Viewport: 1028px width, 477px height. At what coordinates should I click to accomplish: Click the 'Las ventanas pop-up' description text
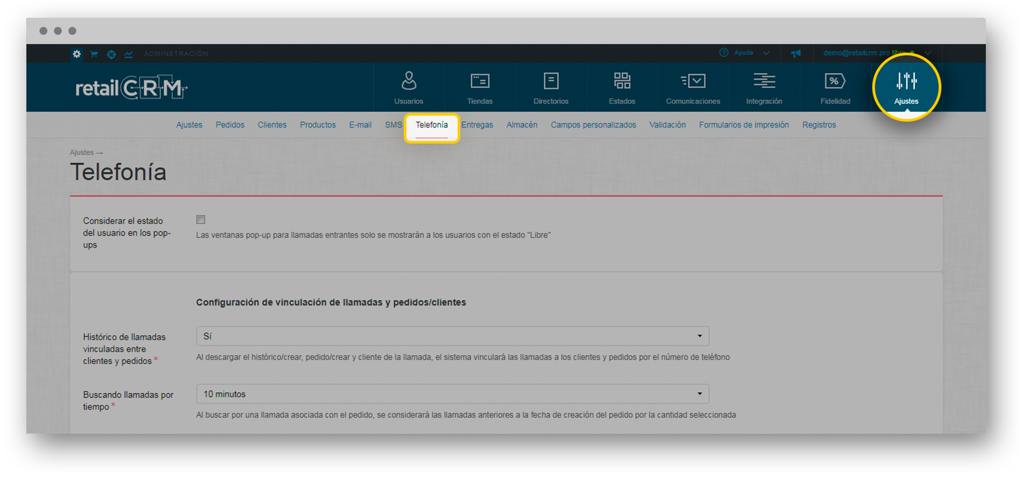pos(373,235)
